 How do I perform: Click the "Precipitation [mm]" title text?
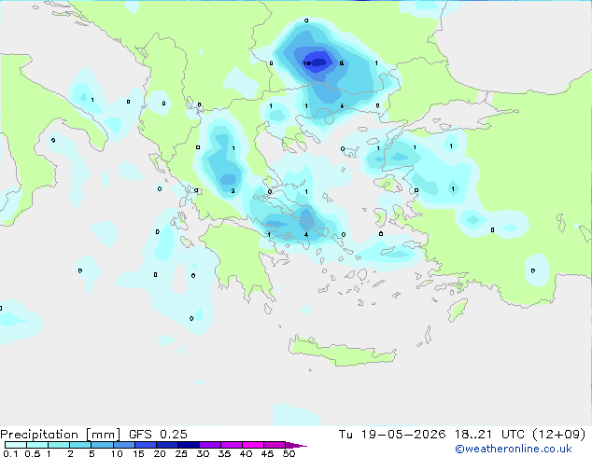(x=61, y=435)
